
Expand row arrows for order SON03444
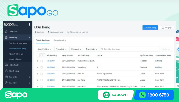(x=37, y=80)
